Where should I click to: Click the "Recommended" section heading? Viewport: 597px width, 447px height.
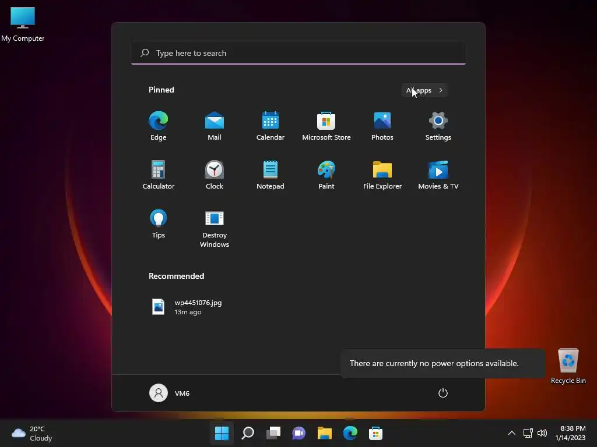tap(176, 276)
